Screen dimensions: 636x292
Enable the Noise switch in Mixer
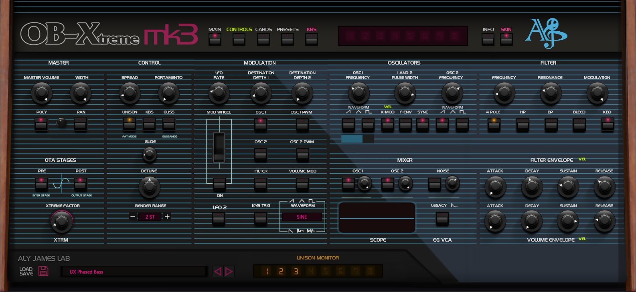click(435, 184)
